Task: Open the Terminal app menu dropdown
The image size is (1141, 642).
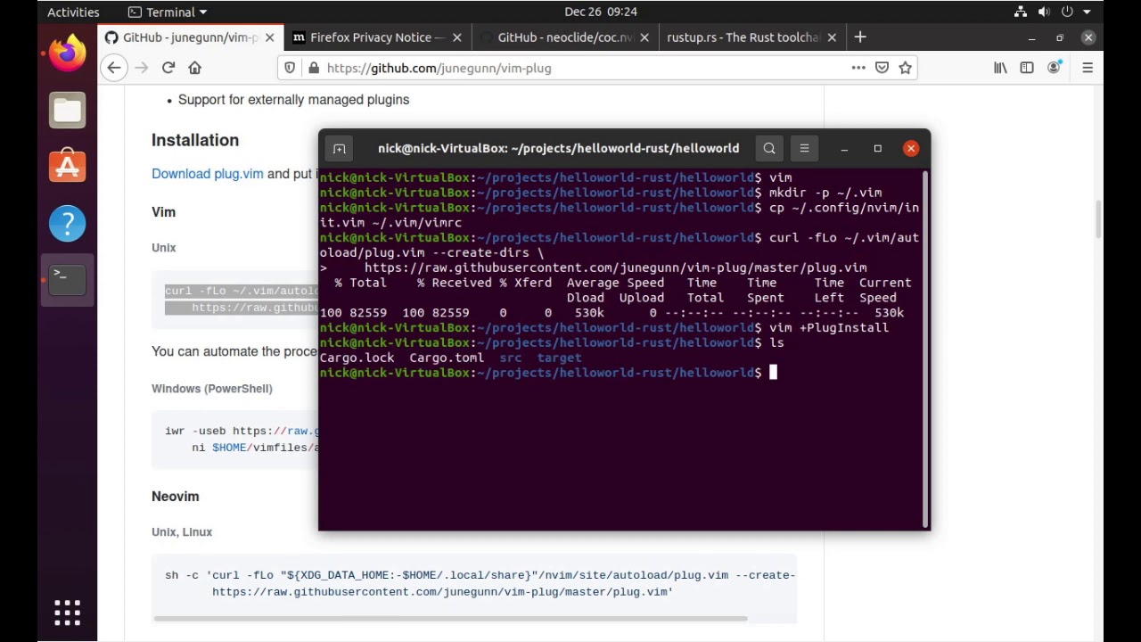Action: (168, 12)
